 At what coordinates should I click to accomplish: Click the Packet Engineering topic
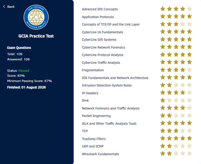coord(96,116)
